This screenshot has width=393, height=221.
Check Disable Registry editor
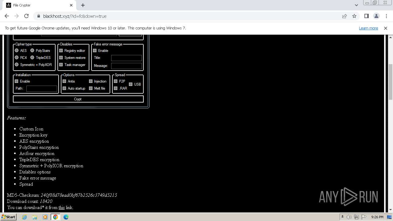pos(61,50)
